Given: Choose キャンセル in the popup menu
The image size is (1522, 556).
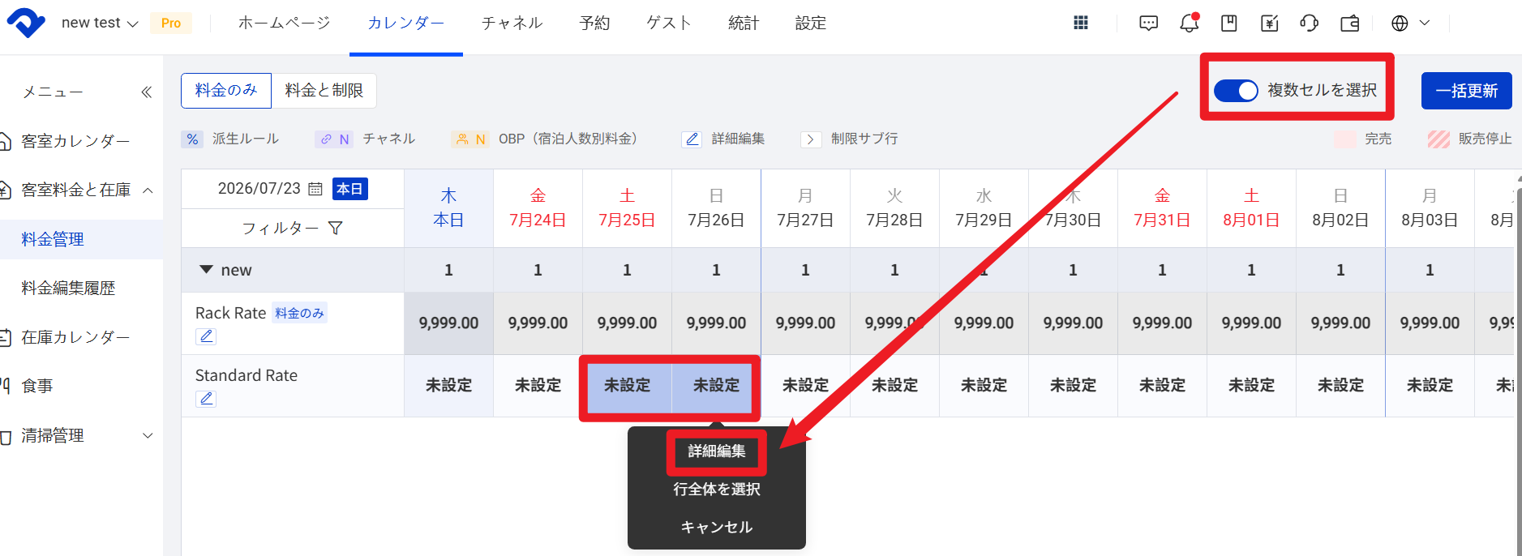Looking at the screenshot, I should click(717, 528).
